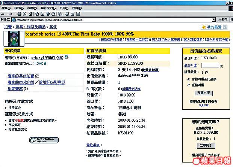Click the end time 2008-01-14 09:34
Screen dimensions: 233x167
point(132,127)
